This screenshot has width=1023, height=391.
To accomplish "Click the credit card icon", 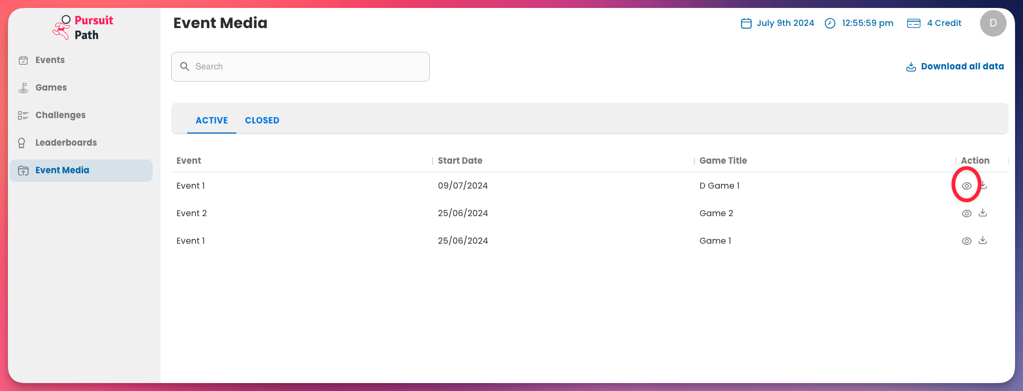I will pos(913,23).
